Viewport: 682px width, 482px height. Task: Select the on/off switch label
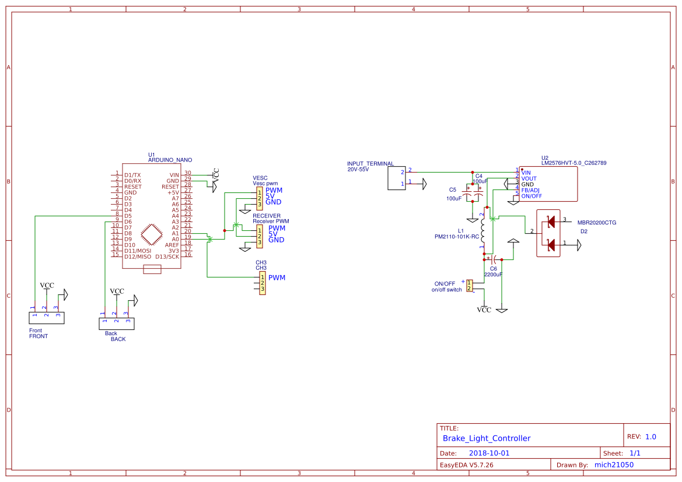click(x=447, y=290)
